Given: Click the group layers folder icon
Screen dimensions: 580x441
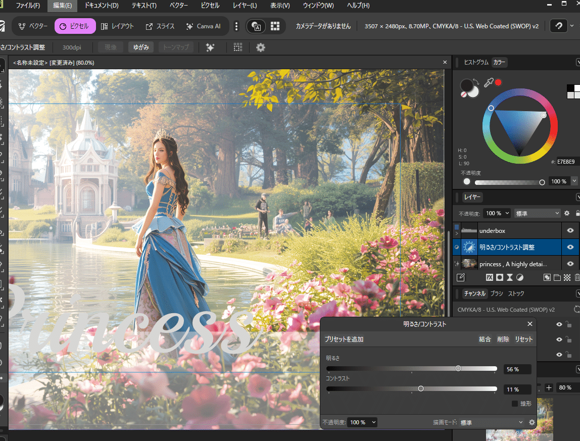Looking at the screenshot, I should 557,277.
